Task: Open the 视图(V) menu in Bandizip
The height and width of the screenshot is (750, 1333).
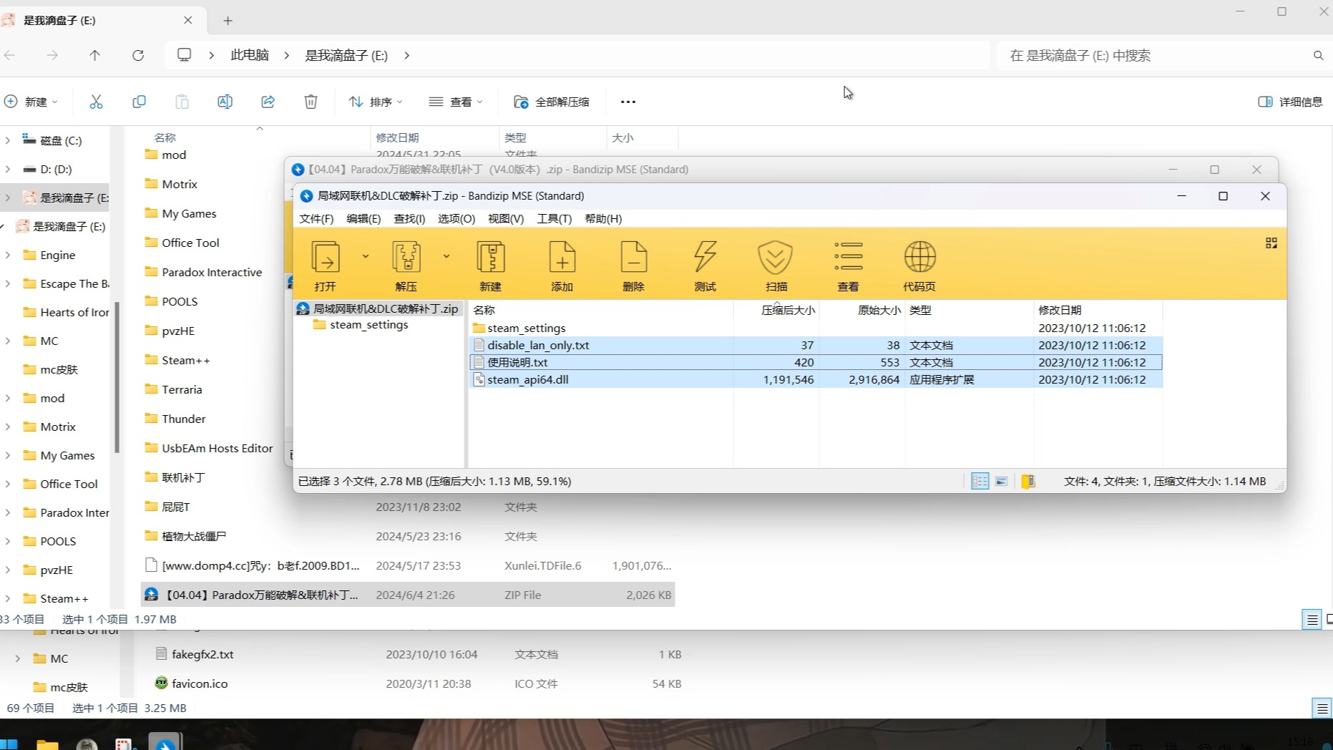Action: tap(506, 218)
